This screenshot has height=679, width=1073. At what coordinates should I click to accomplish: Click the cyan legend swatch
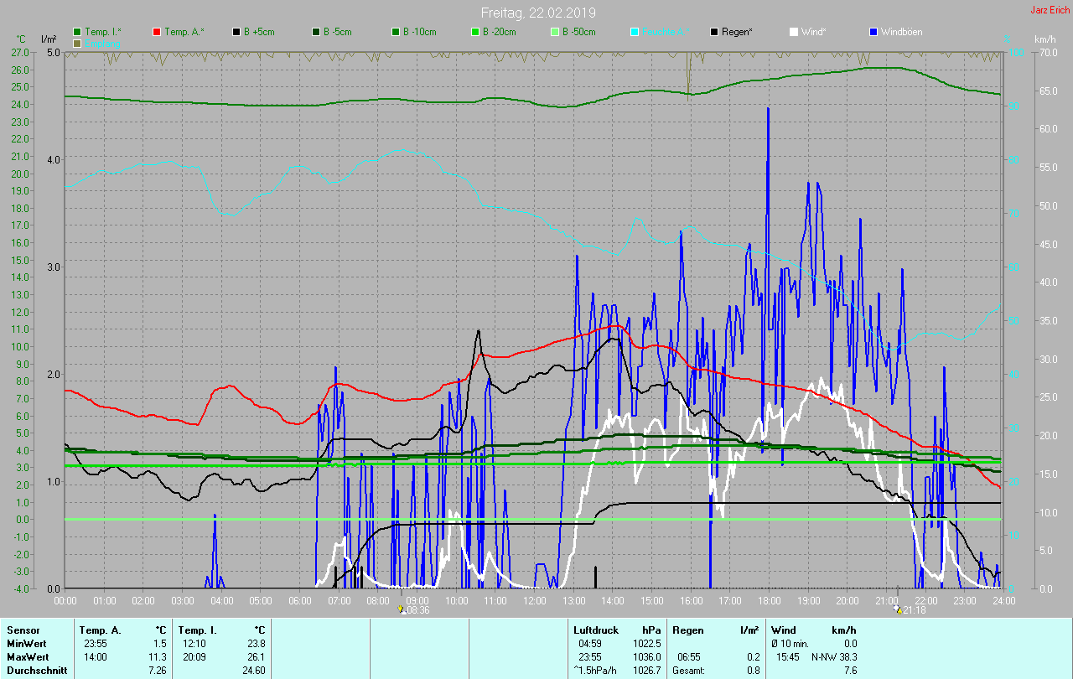634,32
